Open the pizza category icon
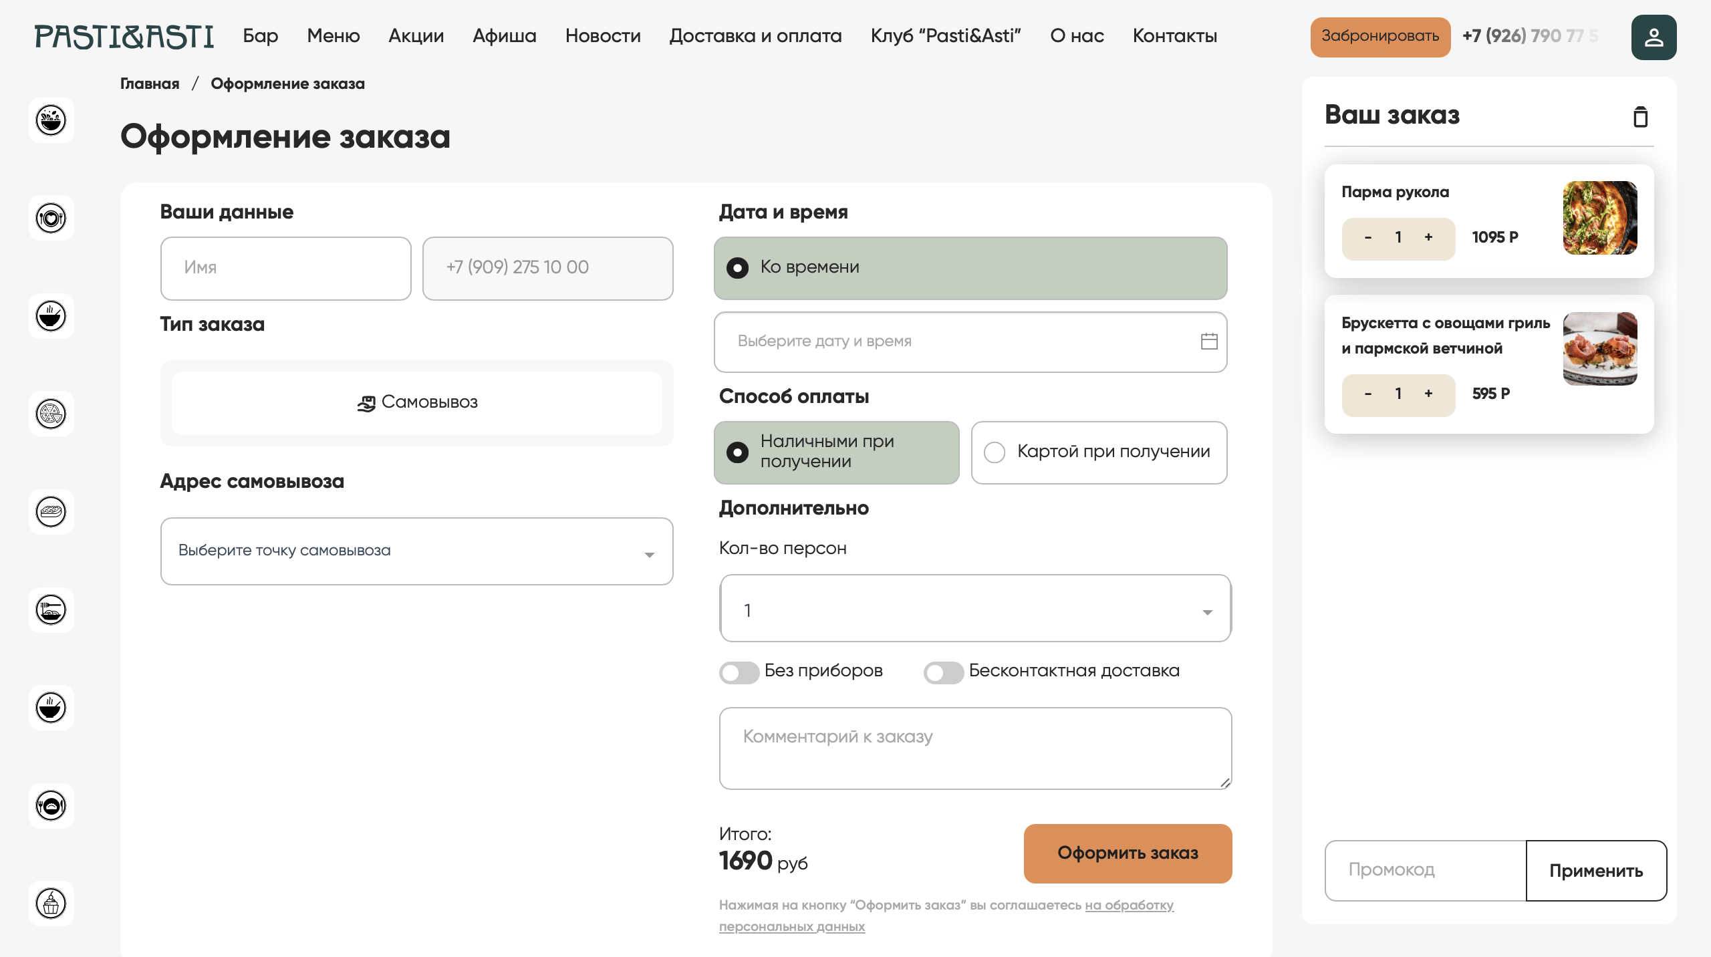The height and width of the screenshot is (957, 1711). (51, 414)
